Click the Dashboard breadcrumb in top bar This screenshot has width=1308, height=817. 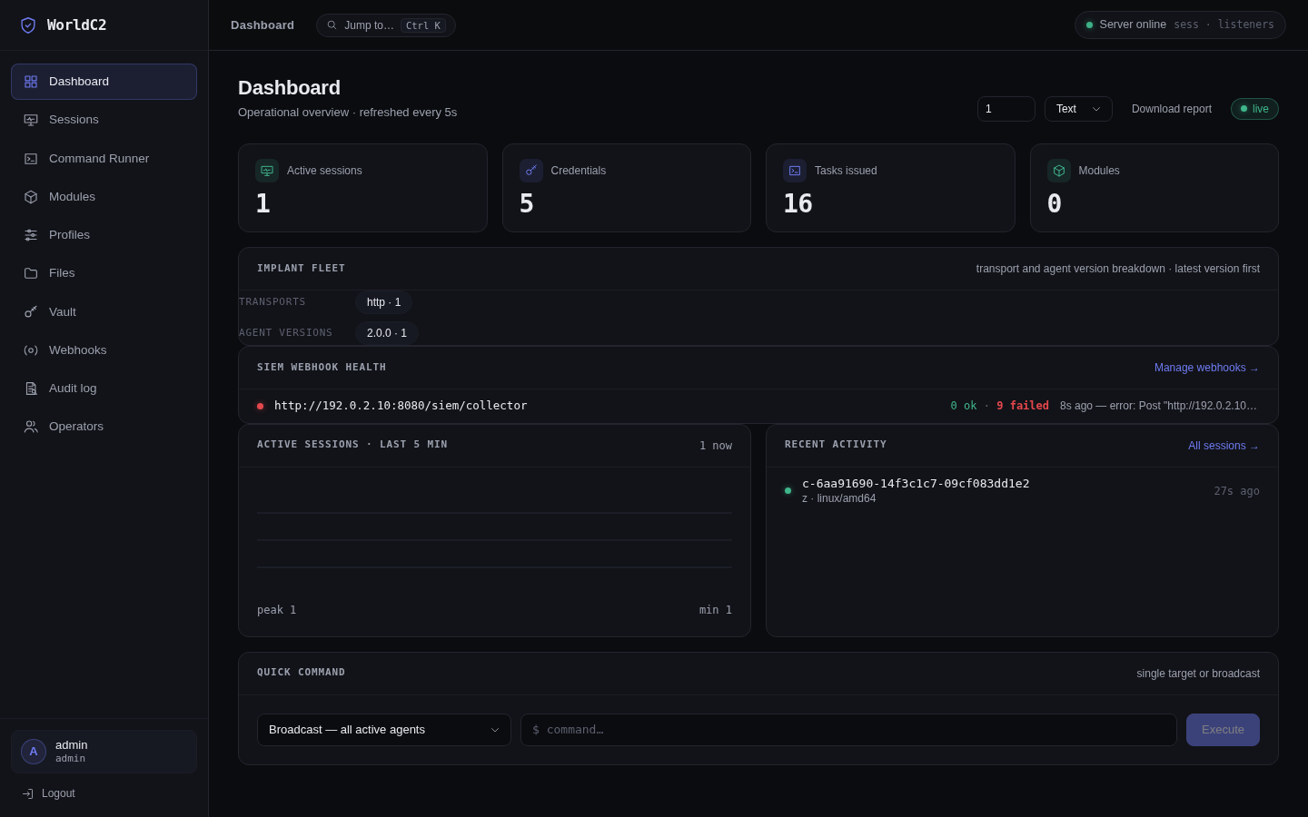click(263, 25)
